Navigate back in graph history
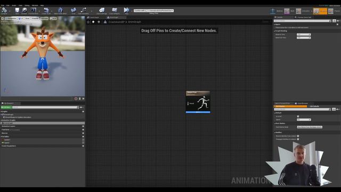The width and height of the screenshot is (341, 192). tap(93, 22)
